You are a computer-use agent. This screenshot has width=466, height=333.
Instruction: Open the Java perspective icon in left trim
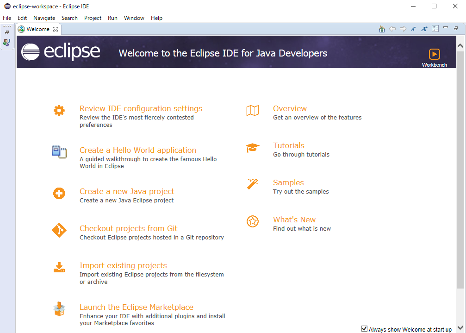point(7,42)
